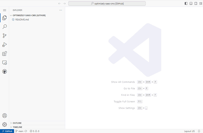This screenshot has height=133, width=203.
Task: Open the Remote Explorer view
Action: point(4,63)
